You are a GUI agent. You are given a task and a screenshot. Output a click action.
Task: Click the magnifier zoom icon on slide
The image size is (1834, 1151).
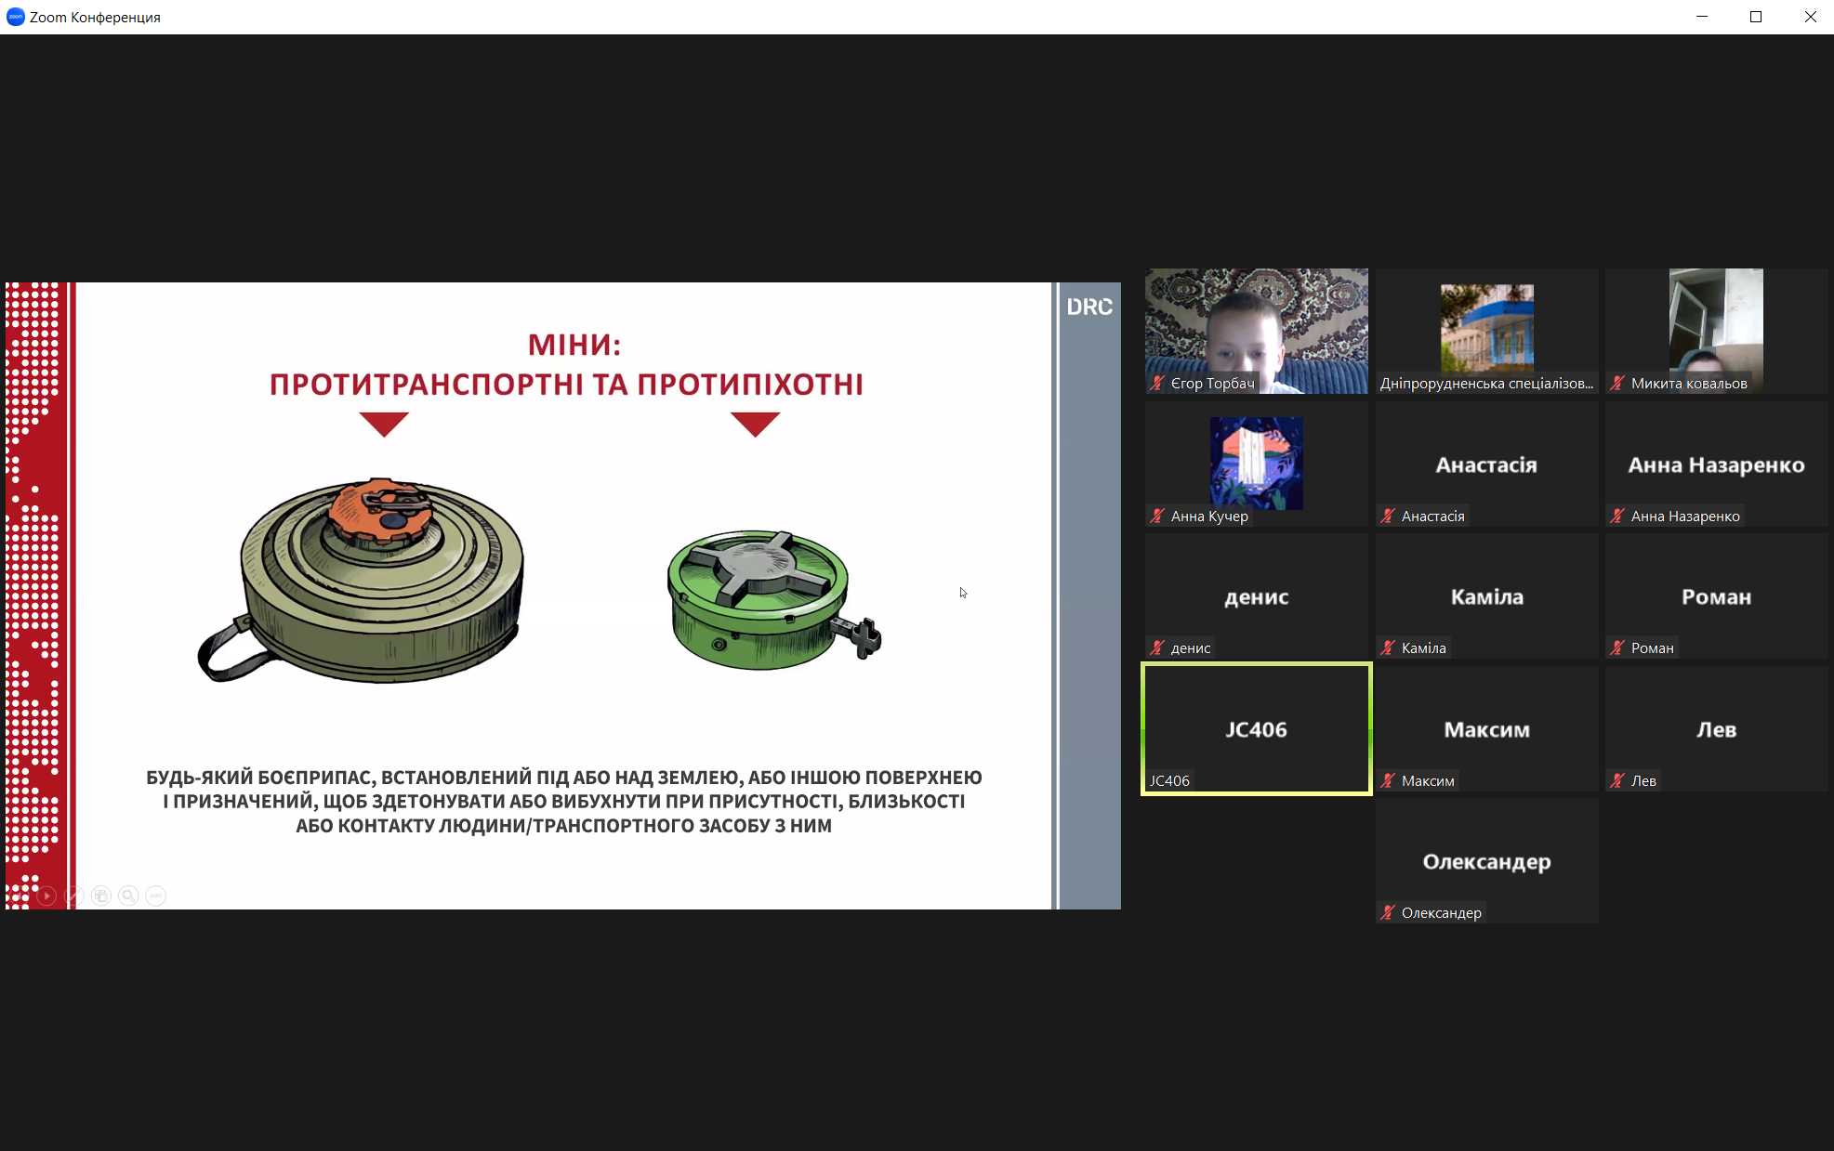click(128, 896)
